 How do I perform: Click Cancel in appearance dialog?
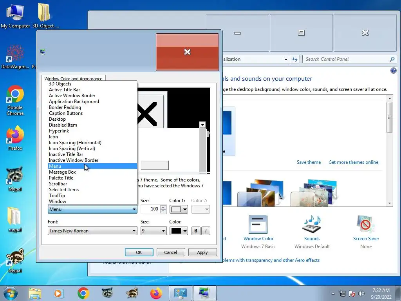point(171,252)
